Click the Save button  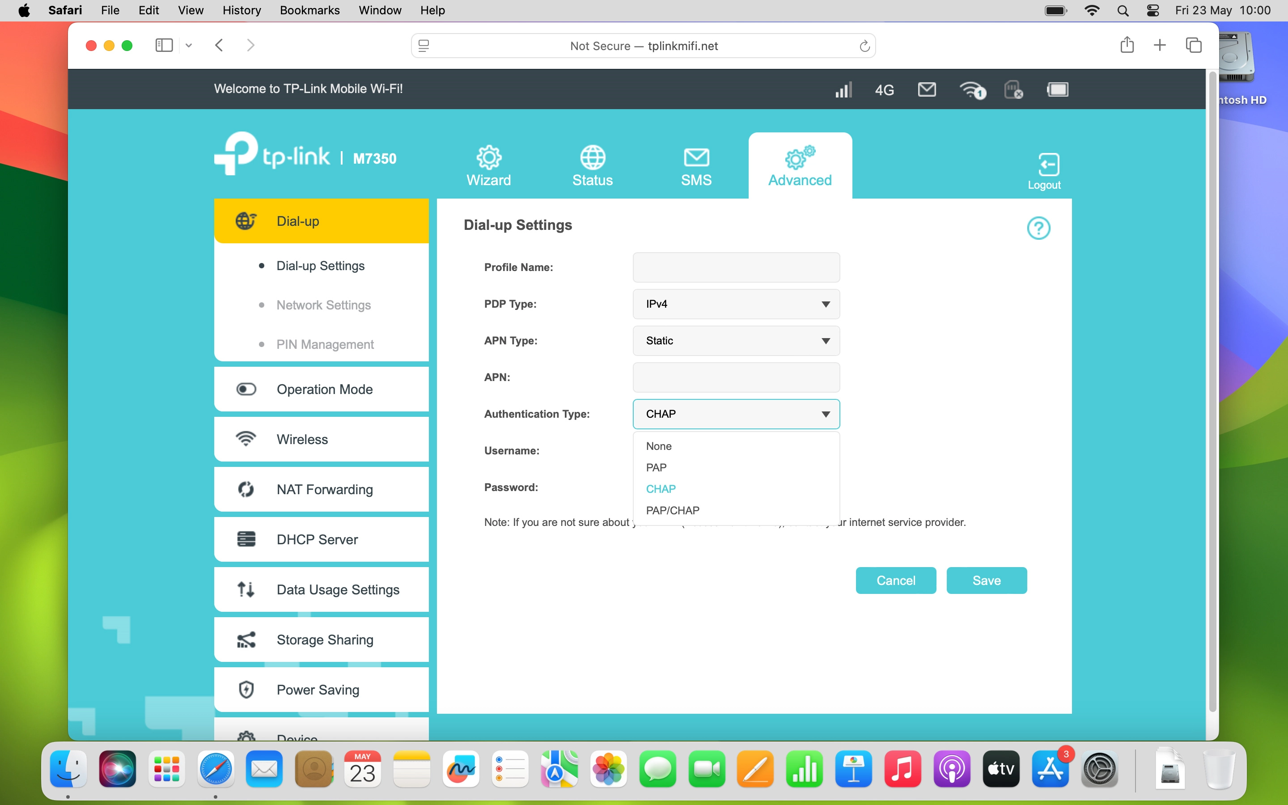coord(986,580)
